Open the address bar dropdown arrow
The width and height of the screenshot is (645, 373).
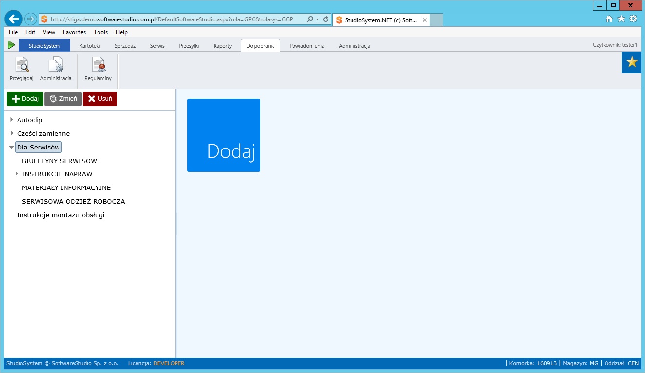(x=318, y=19)
